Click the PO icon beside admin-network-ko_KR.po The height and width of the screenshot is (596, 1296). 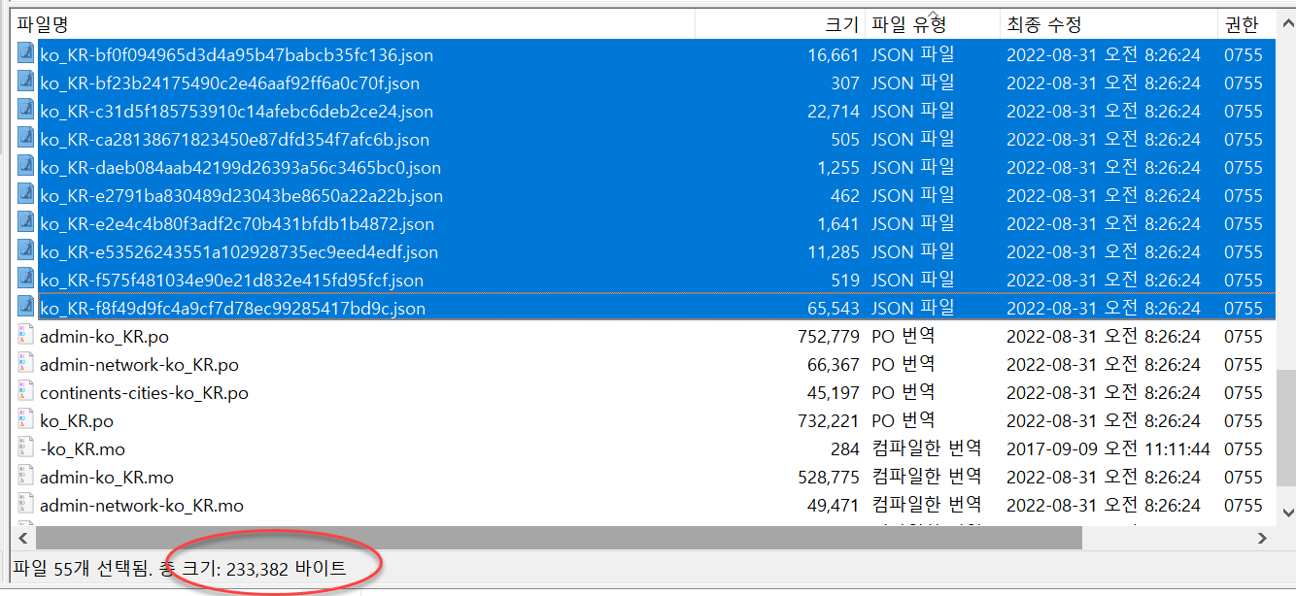[x=26, y=364]
